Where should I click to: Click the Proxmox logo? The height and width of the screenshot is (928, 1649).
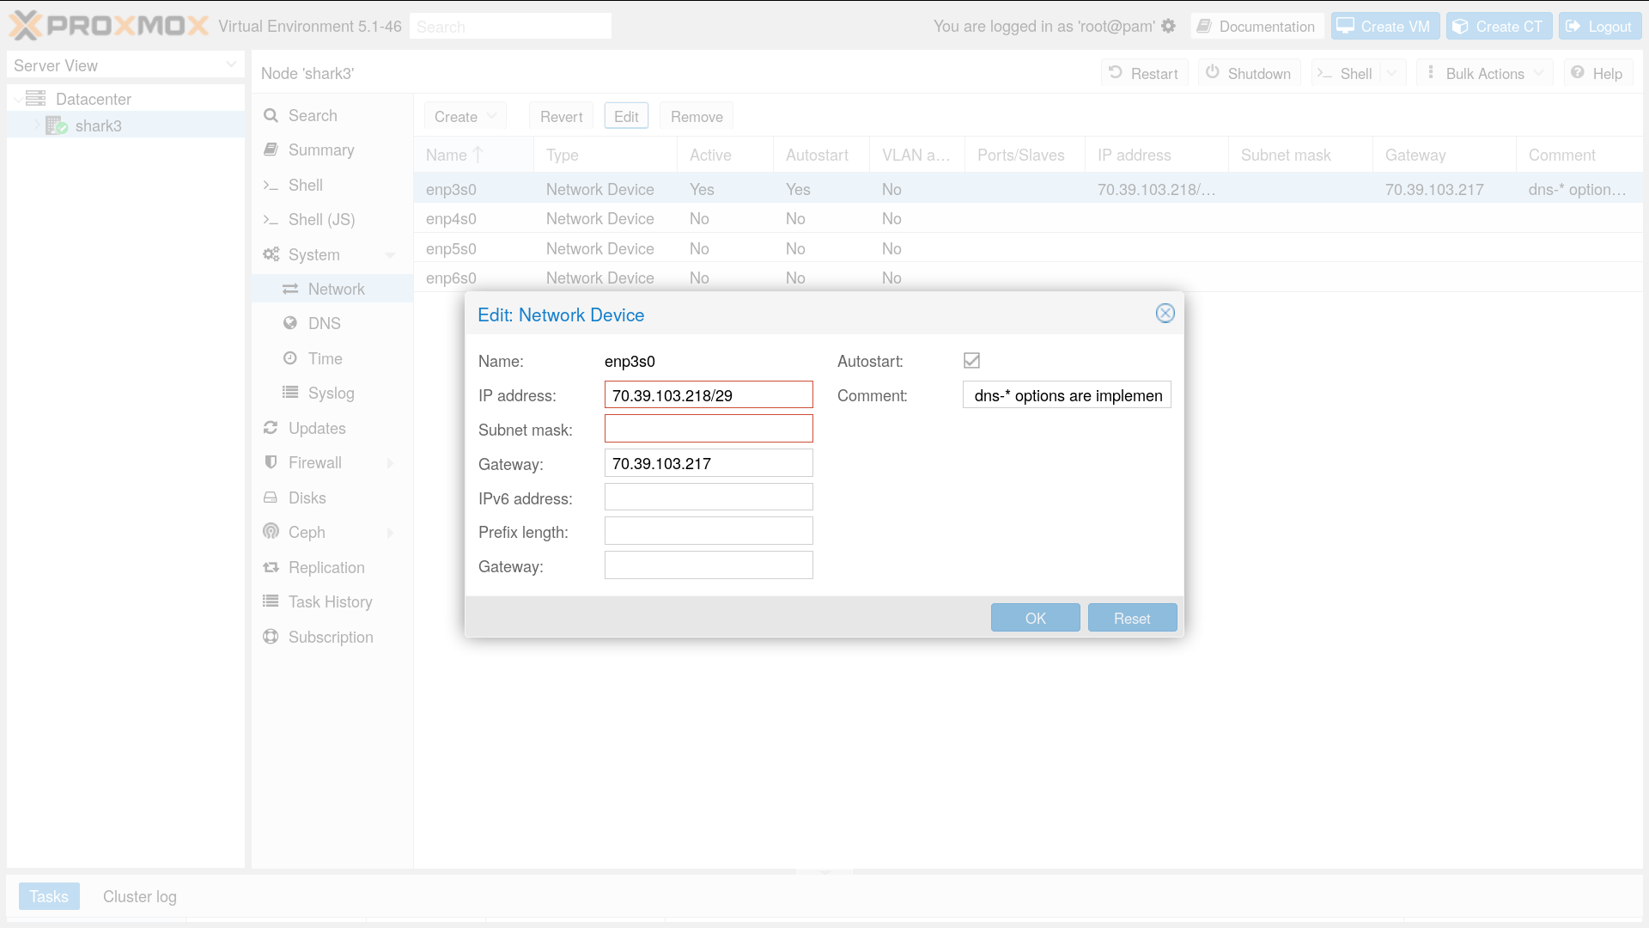109,26
